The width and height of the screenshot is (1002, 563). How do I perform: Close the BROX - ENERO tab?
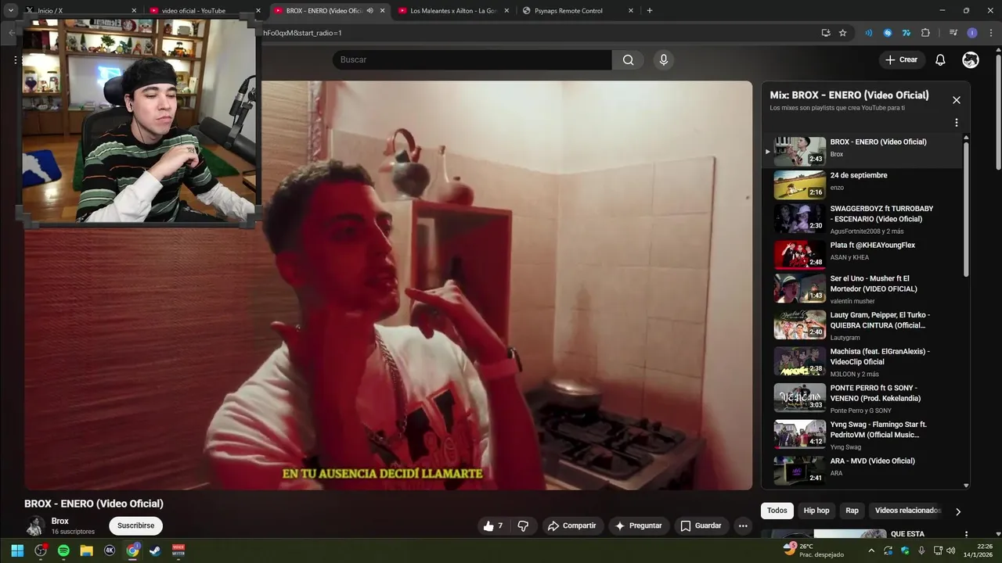pyautogui.click(x=383, y=11)
